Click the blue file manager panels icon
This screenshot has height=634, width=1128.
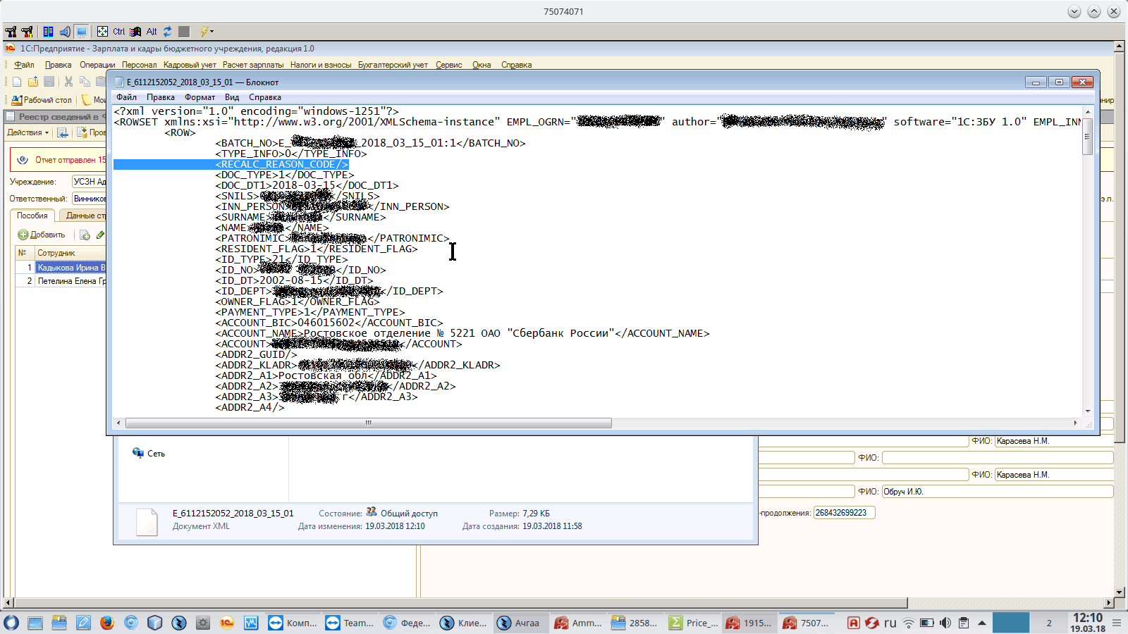(x=48, y=31)
